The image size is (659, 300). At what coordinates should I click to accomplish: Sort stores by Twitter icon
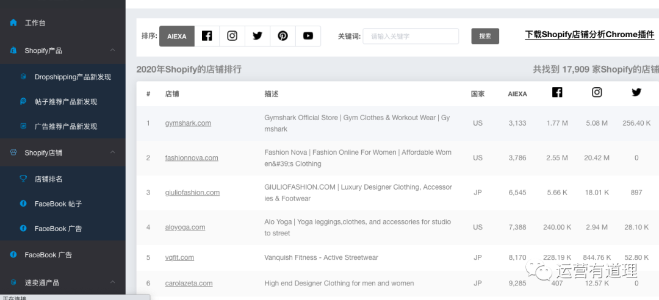pos(257,36)
